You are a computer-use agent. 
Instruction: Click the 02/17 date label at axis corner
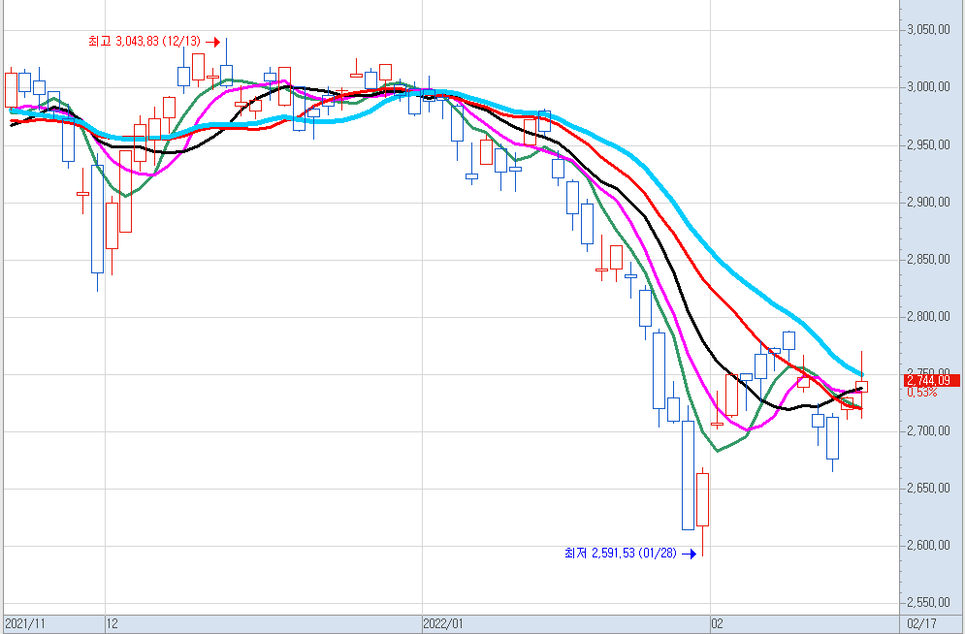coord(922,624)
